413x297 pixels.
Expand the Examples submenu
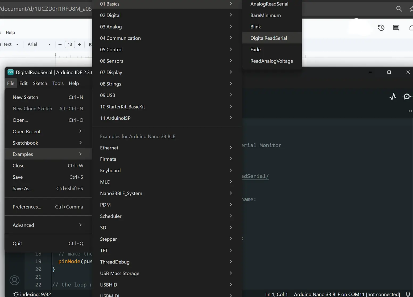pos(48,154)
